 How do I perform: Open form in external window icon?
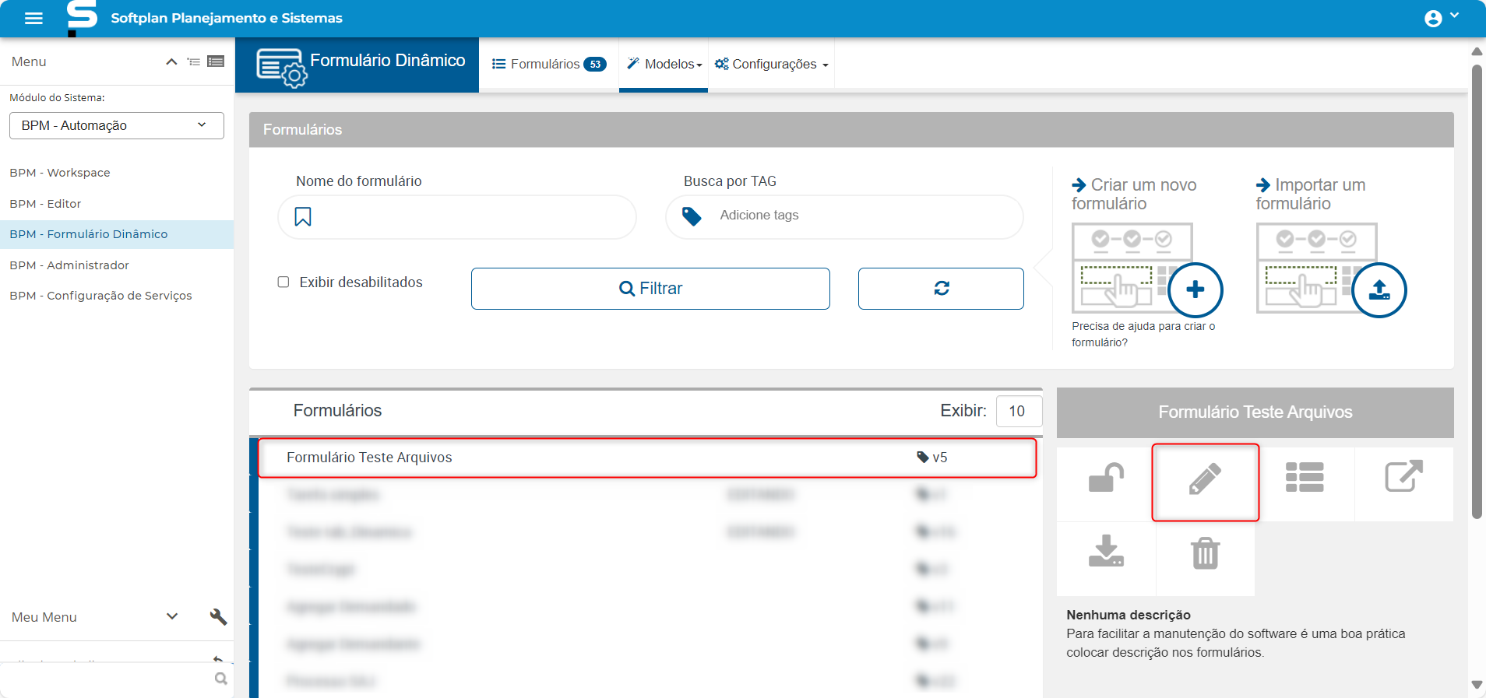click(x=1403, y=476)
